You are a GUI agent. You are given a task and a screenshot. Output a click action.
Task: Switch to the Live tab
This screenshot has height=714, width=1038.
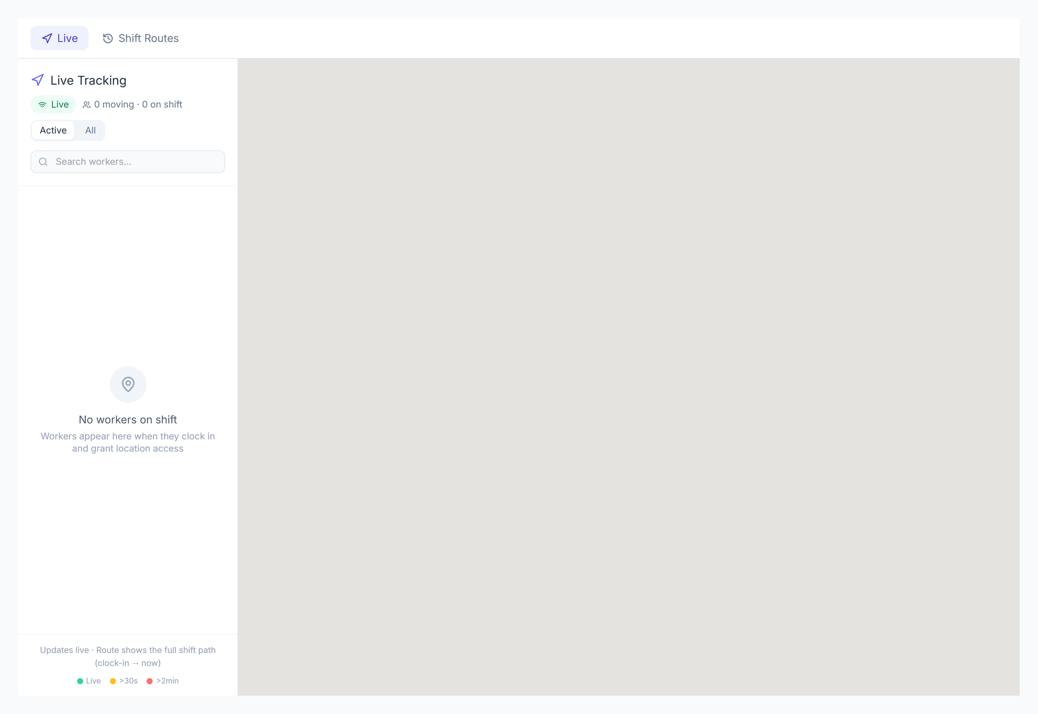60,39
